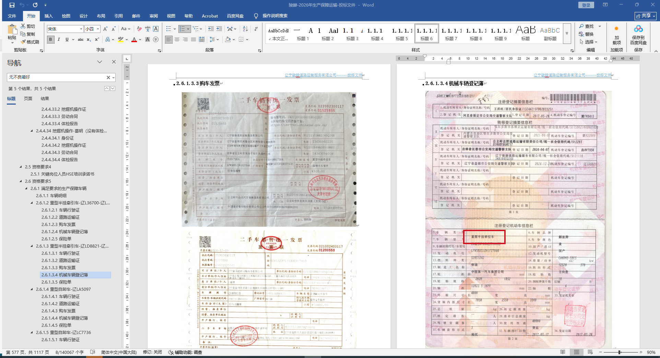
Task: Apply strikethrough formatting
Action: click(81, 39)
